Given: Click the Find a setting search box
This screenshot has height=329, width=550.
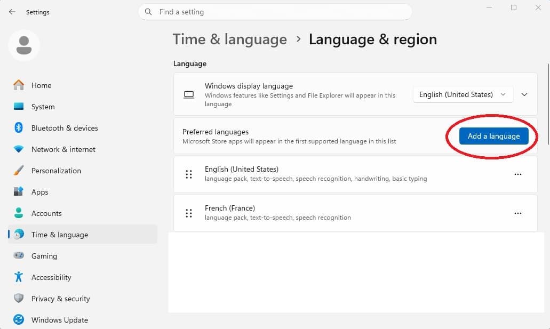Looking at the screenshot, I should (275, 12).
